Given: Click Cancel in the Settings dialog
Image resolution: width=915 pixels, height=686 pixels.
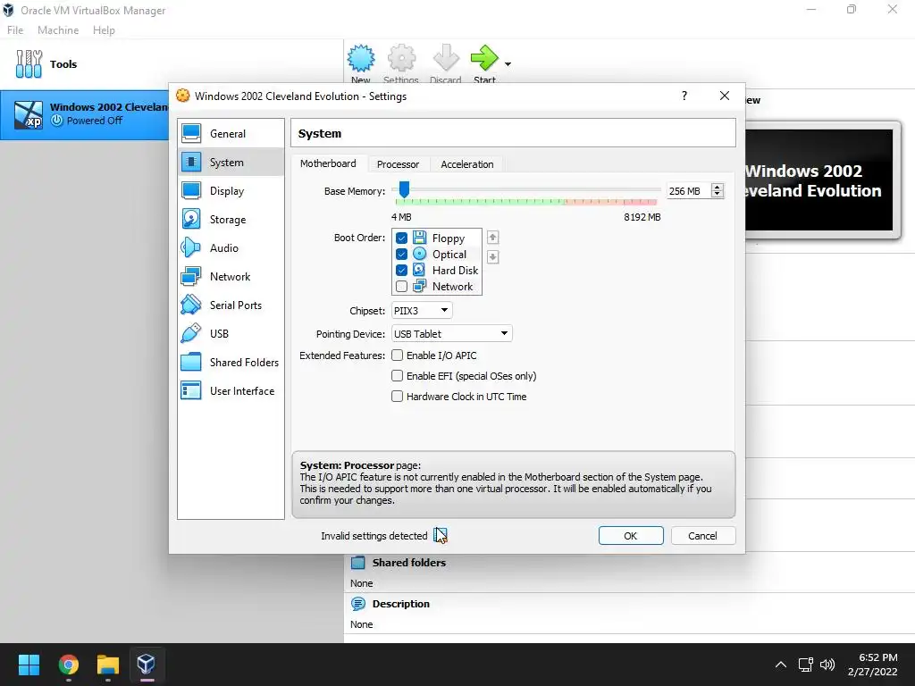Looking at the screenshot, I should pos(702,536).
